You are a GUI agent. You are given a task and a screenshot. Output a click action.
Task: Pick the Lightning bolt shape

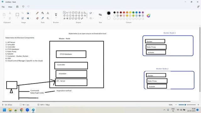pyautogui.click(x=82, y=19)
